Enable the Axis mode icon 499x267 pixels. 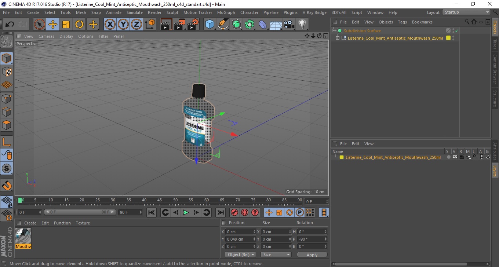[x=7, y=142]
